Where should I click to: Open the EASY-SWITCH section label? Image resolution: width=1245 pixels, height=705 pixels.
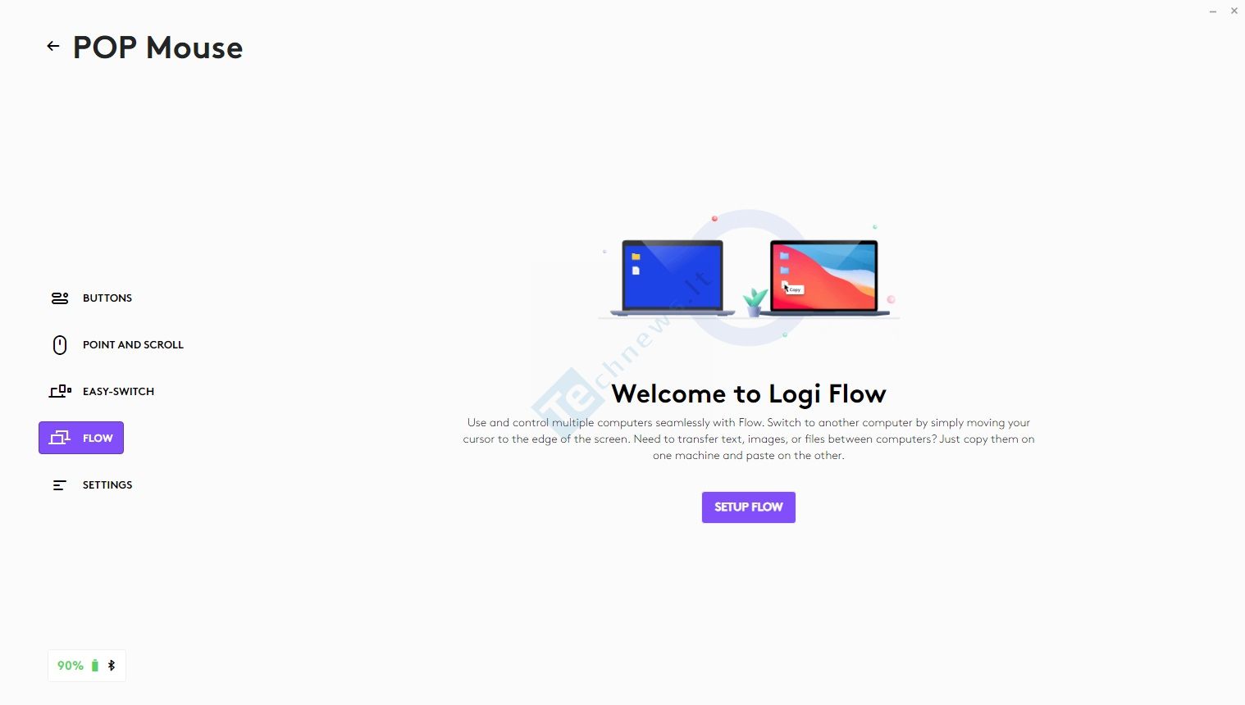(x=118, y=392)
